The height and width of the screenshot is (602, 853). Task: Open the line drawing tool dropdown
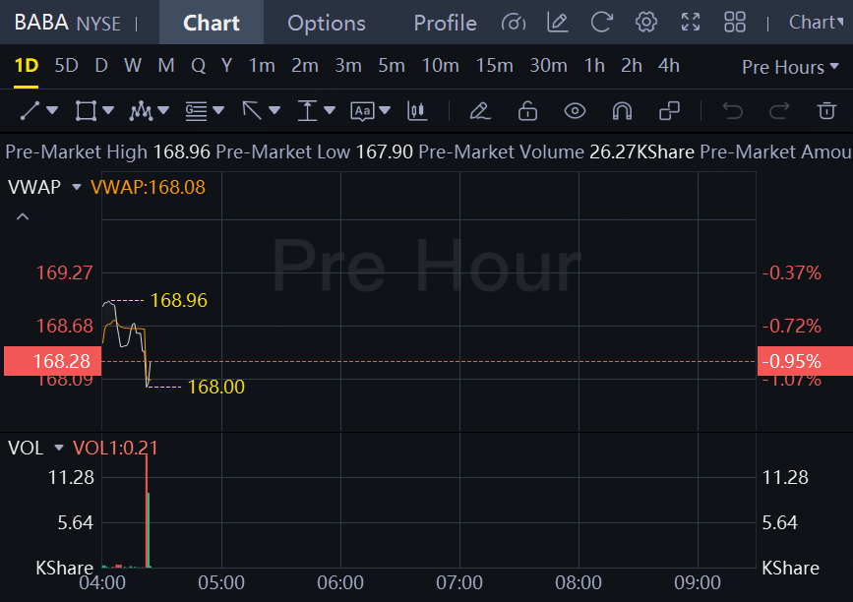(52, 111)
